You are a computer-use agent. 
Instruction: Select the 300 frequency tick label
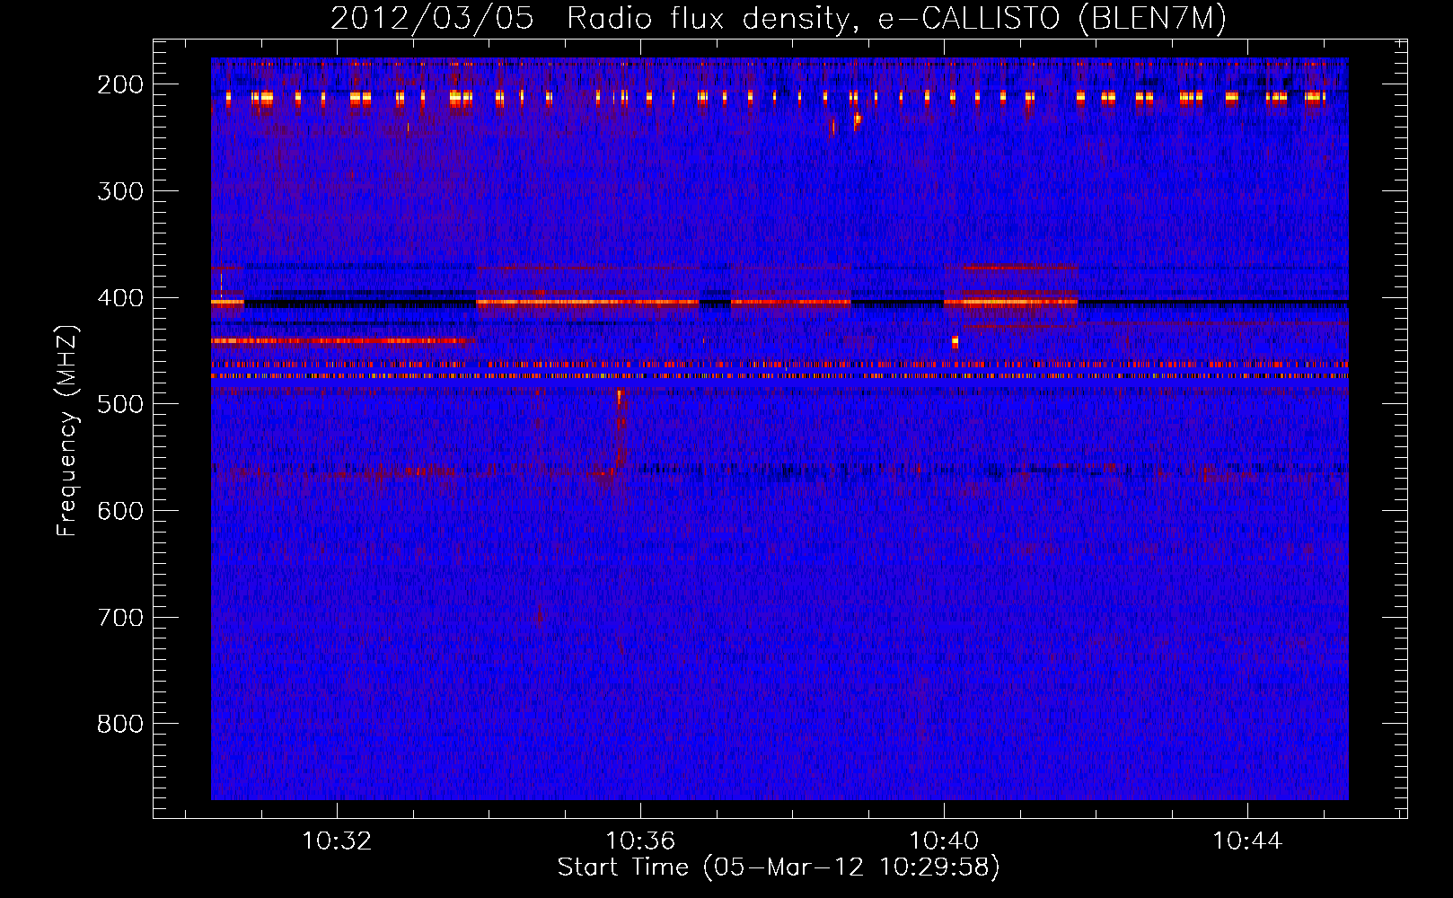[120, 191]
